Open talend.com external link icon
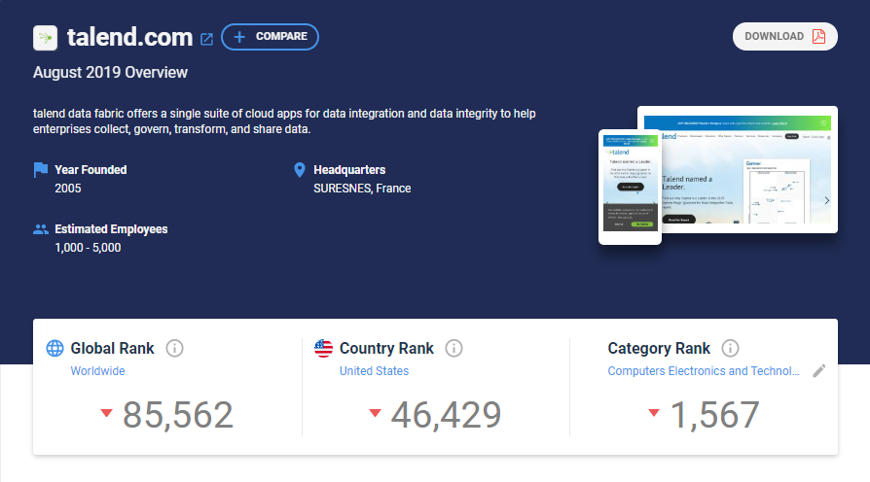This screenshot has width=870, height=482. click(206, 39)
